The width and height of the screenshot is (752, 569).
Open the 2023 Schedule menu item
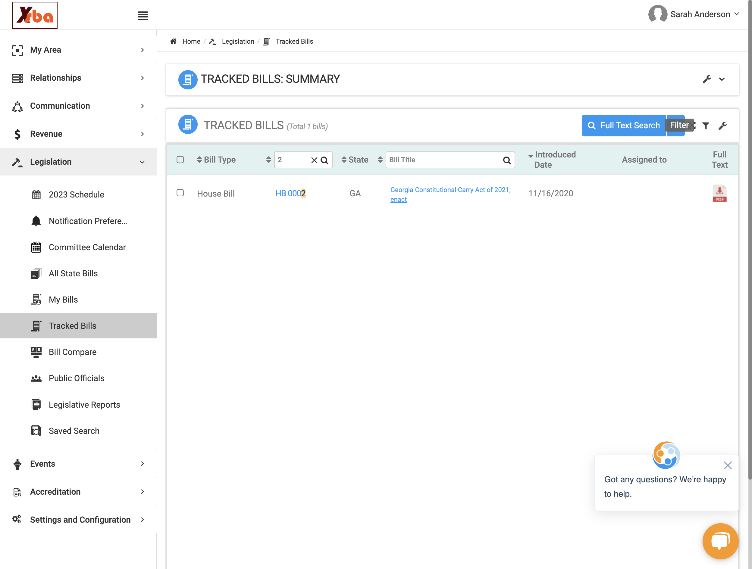(78, 195)
